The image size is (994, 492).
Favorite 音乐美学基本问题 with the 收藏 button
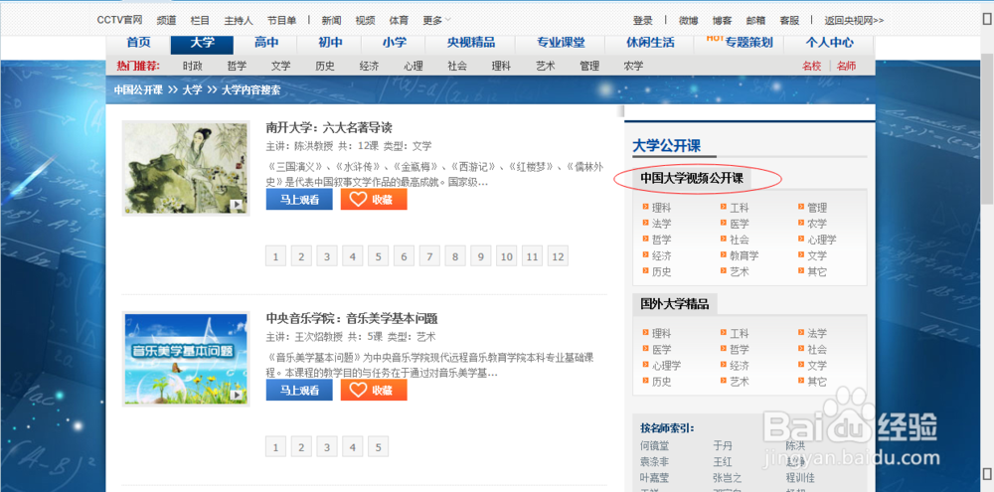(x=374, y=390)
